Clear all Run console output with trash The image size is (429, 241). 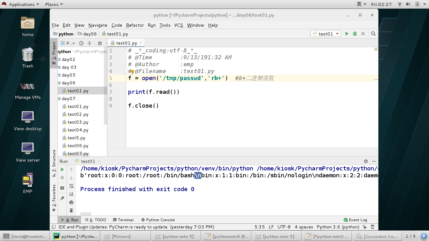coord(71,211)
